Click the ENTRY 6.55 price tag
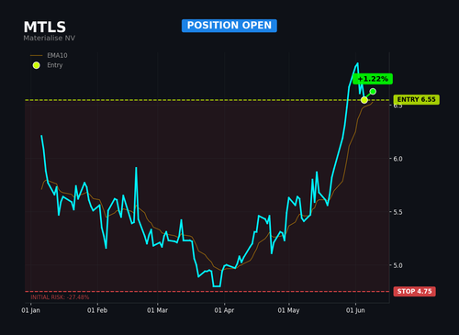 (416, 99)
